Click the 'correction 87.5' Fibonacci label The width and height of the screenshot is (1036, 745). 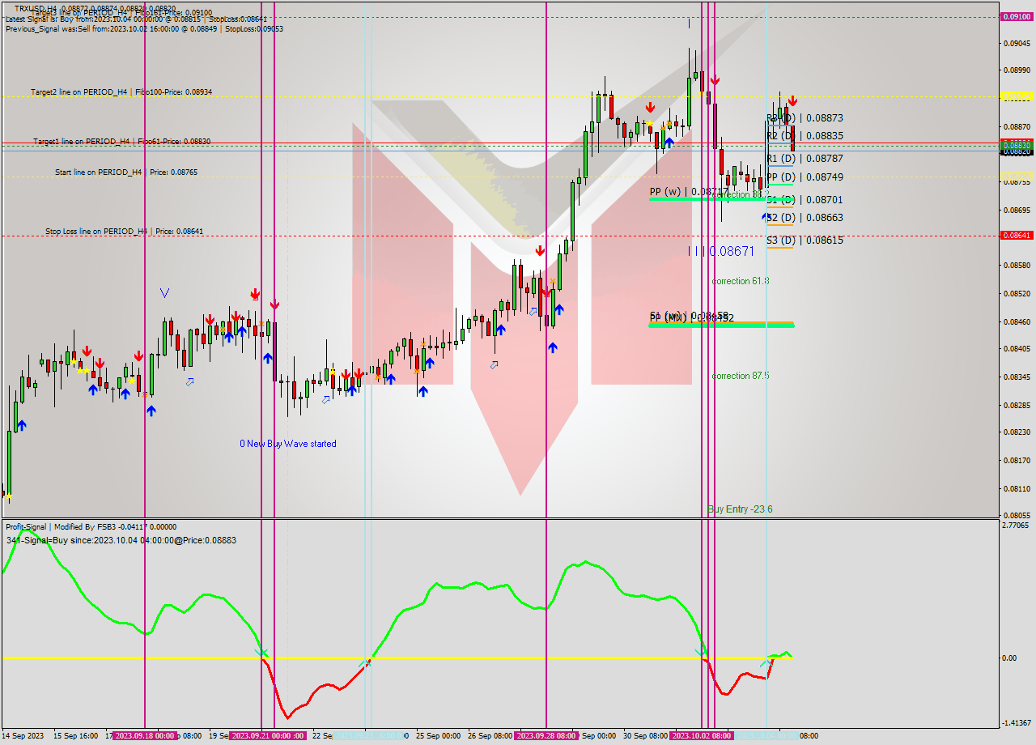741,376
